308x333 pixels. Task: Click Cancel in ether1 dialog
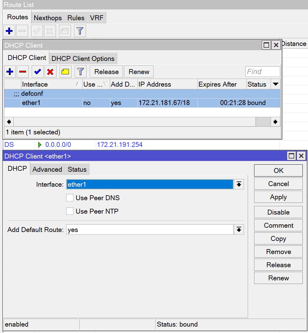(x=278, y=184)
